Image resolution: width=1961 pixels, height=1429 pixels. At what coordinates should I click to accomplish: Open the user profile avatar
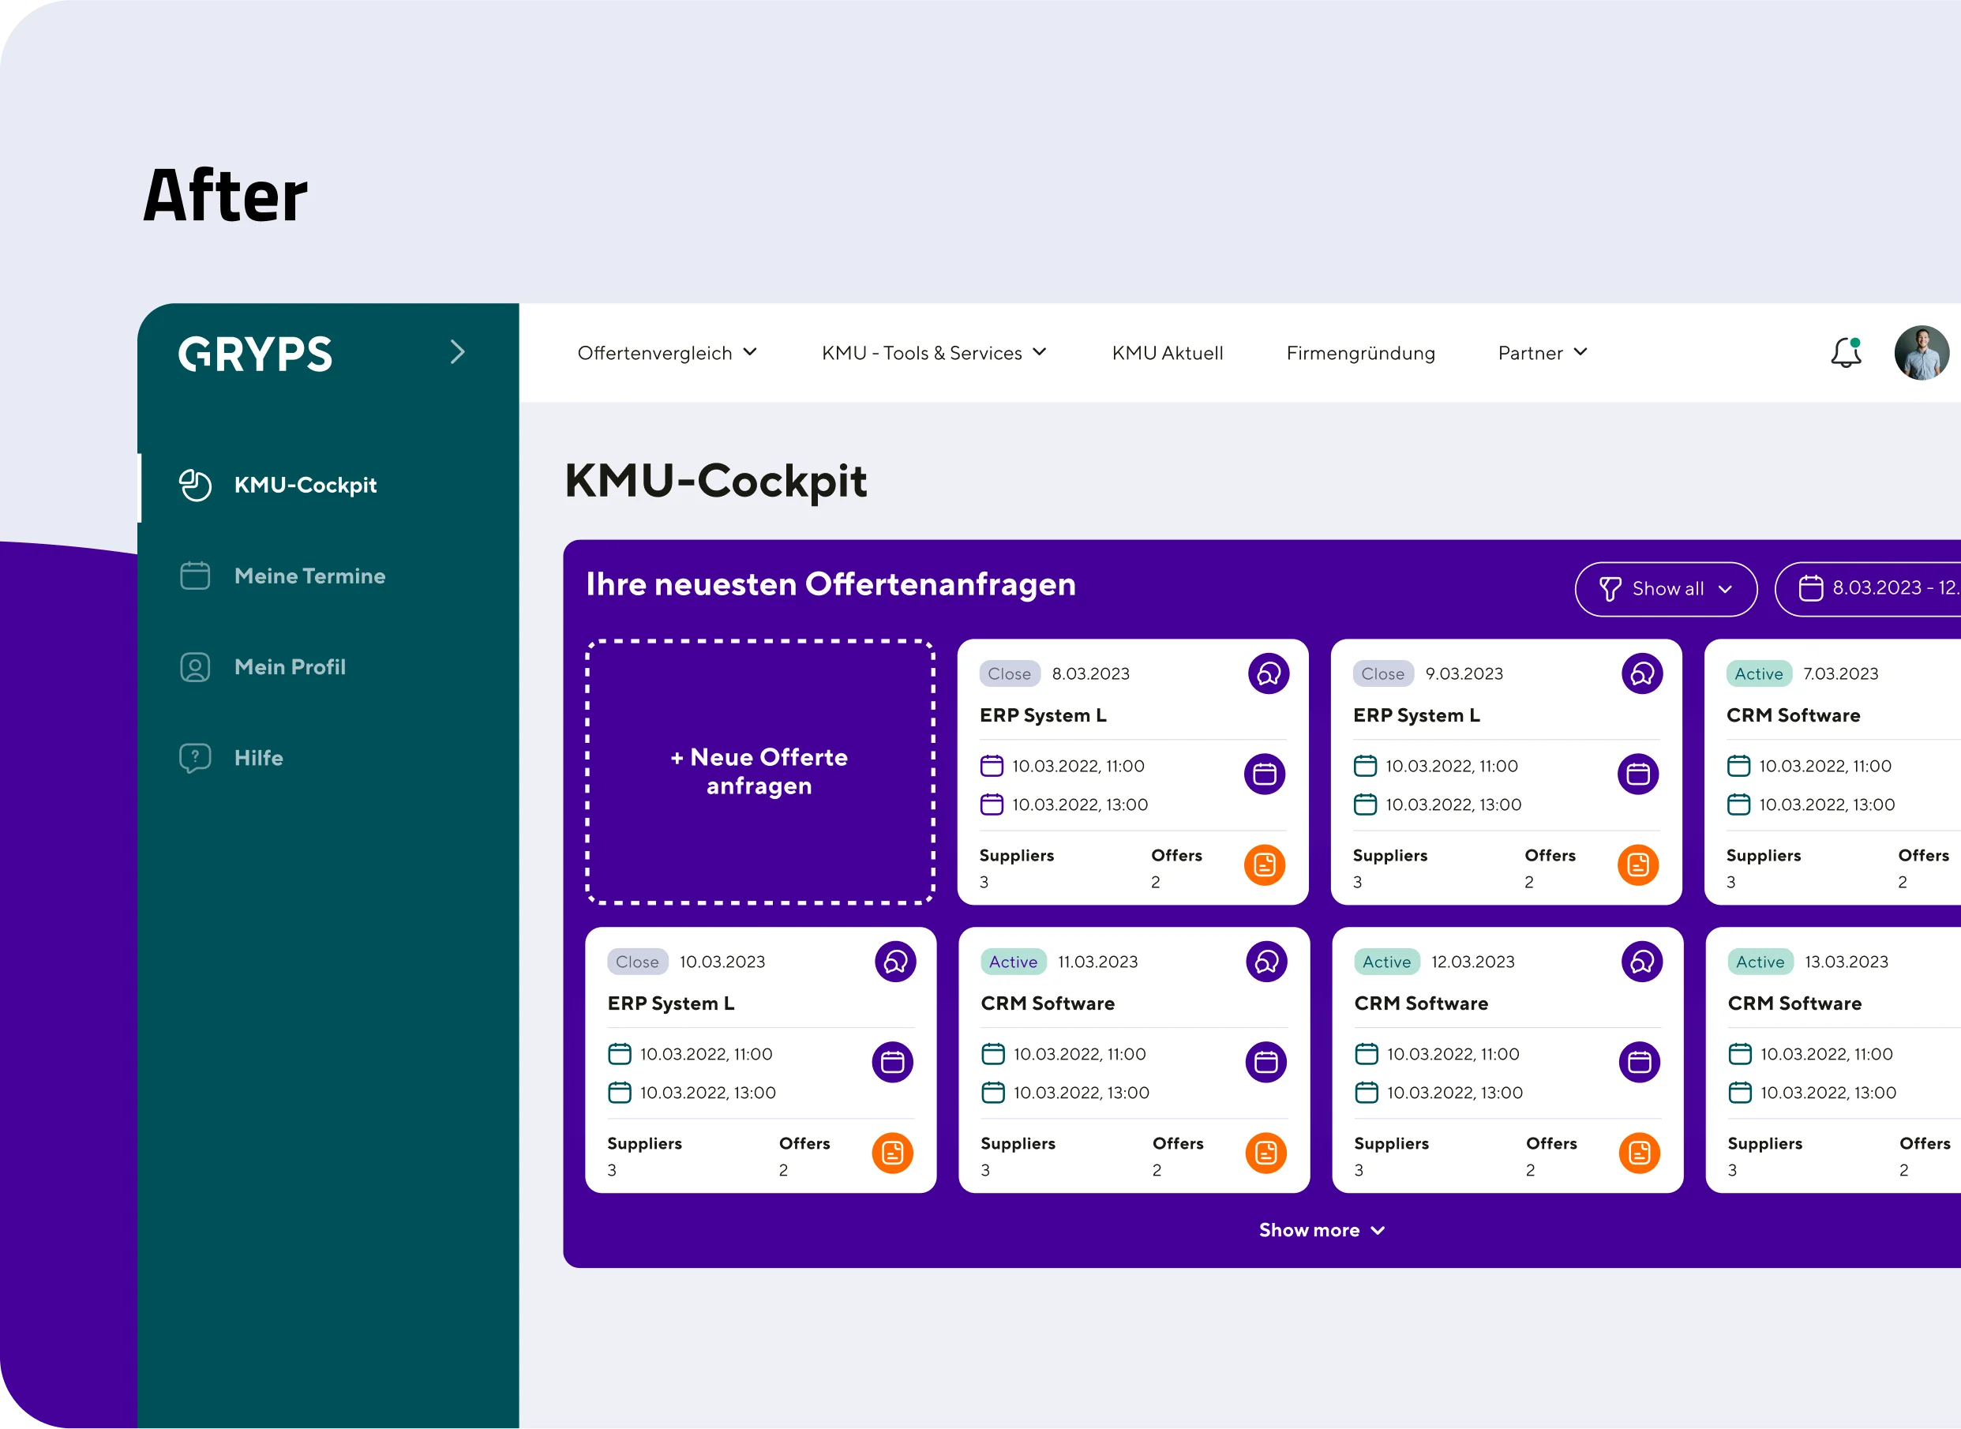pos(1921,353)
